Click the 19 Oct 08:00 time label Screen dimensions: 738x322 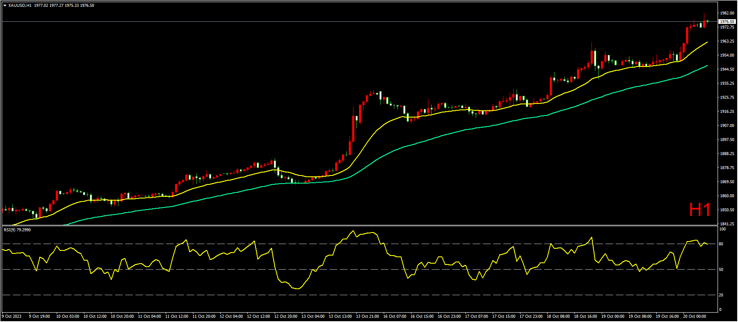[x=640, y=316]
